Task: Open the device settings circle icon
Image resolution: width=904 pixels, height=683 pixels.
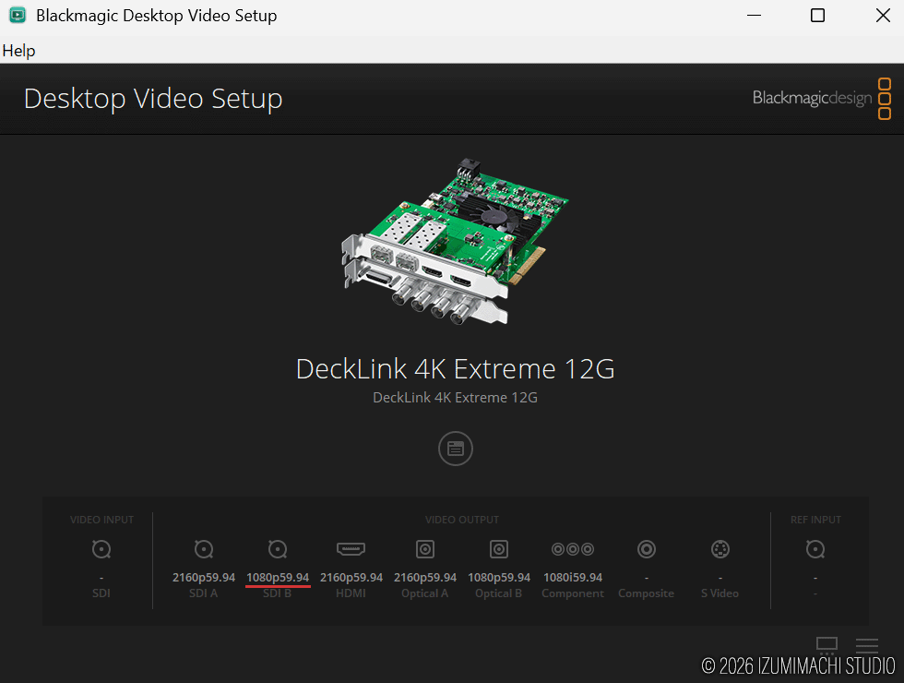Action: [455, 449]
